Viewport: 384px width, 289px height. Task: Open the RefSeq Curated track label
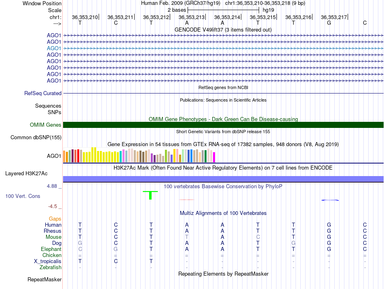(43, 93)
